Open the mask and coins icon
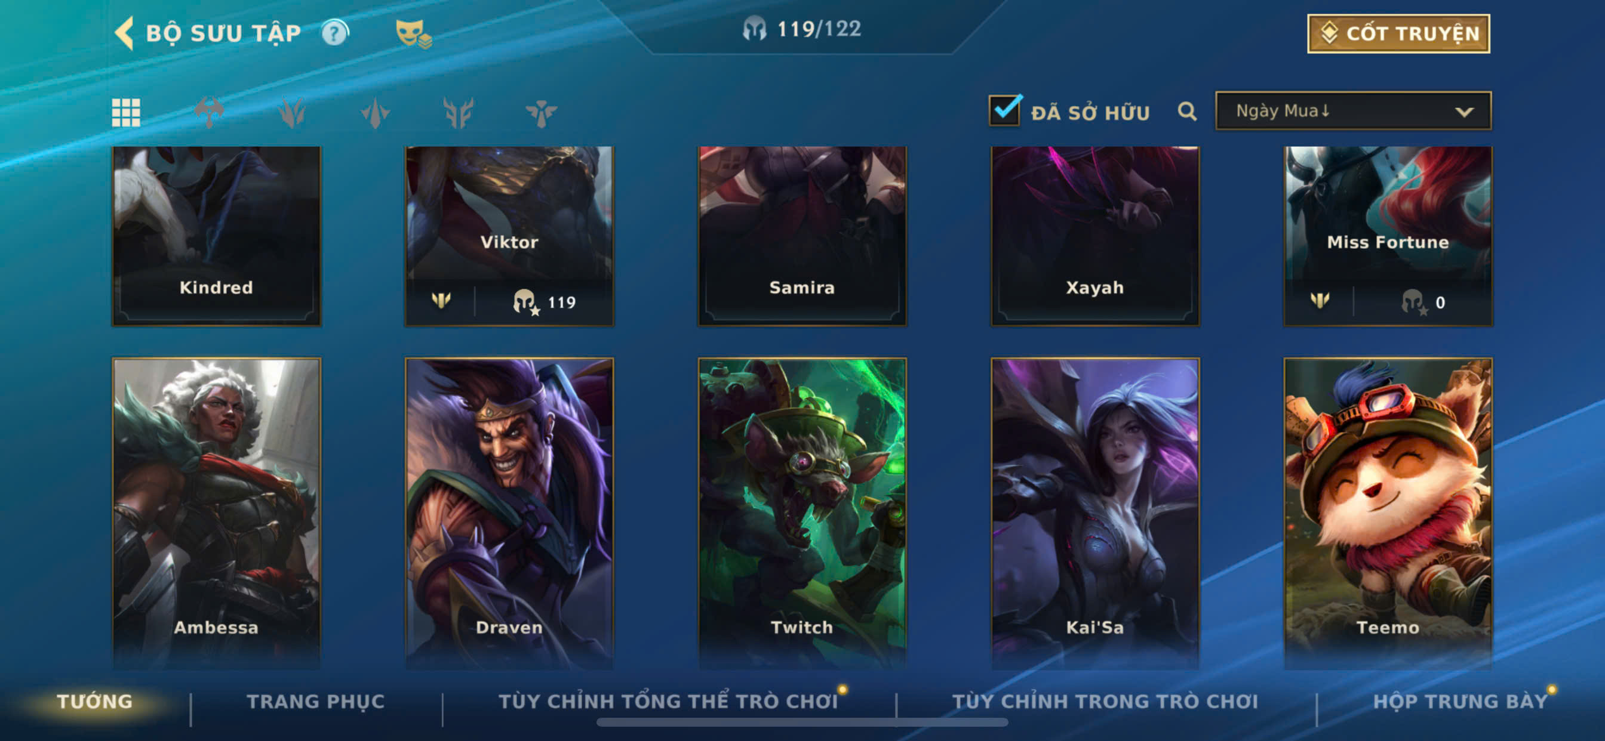The width and height of the screenshot is (1605, 741). [x=413, y=33]
